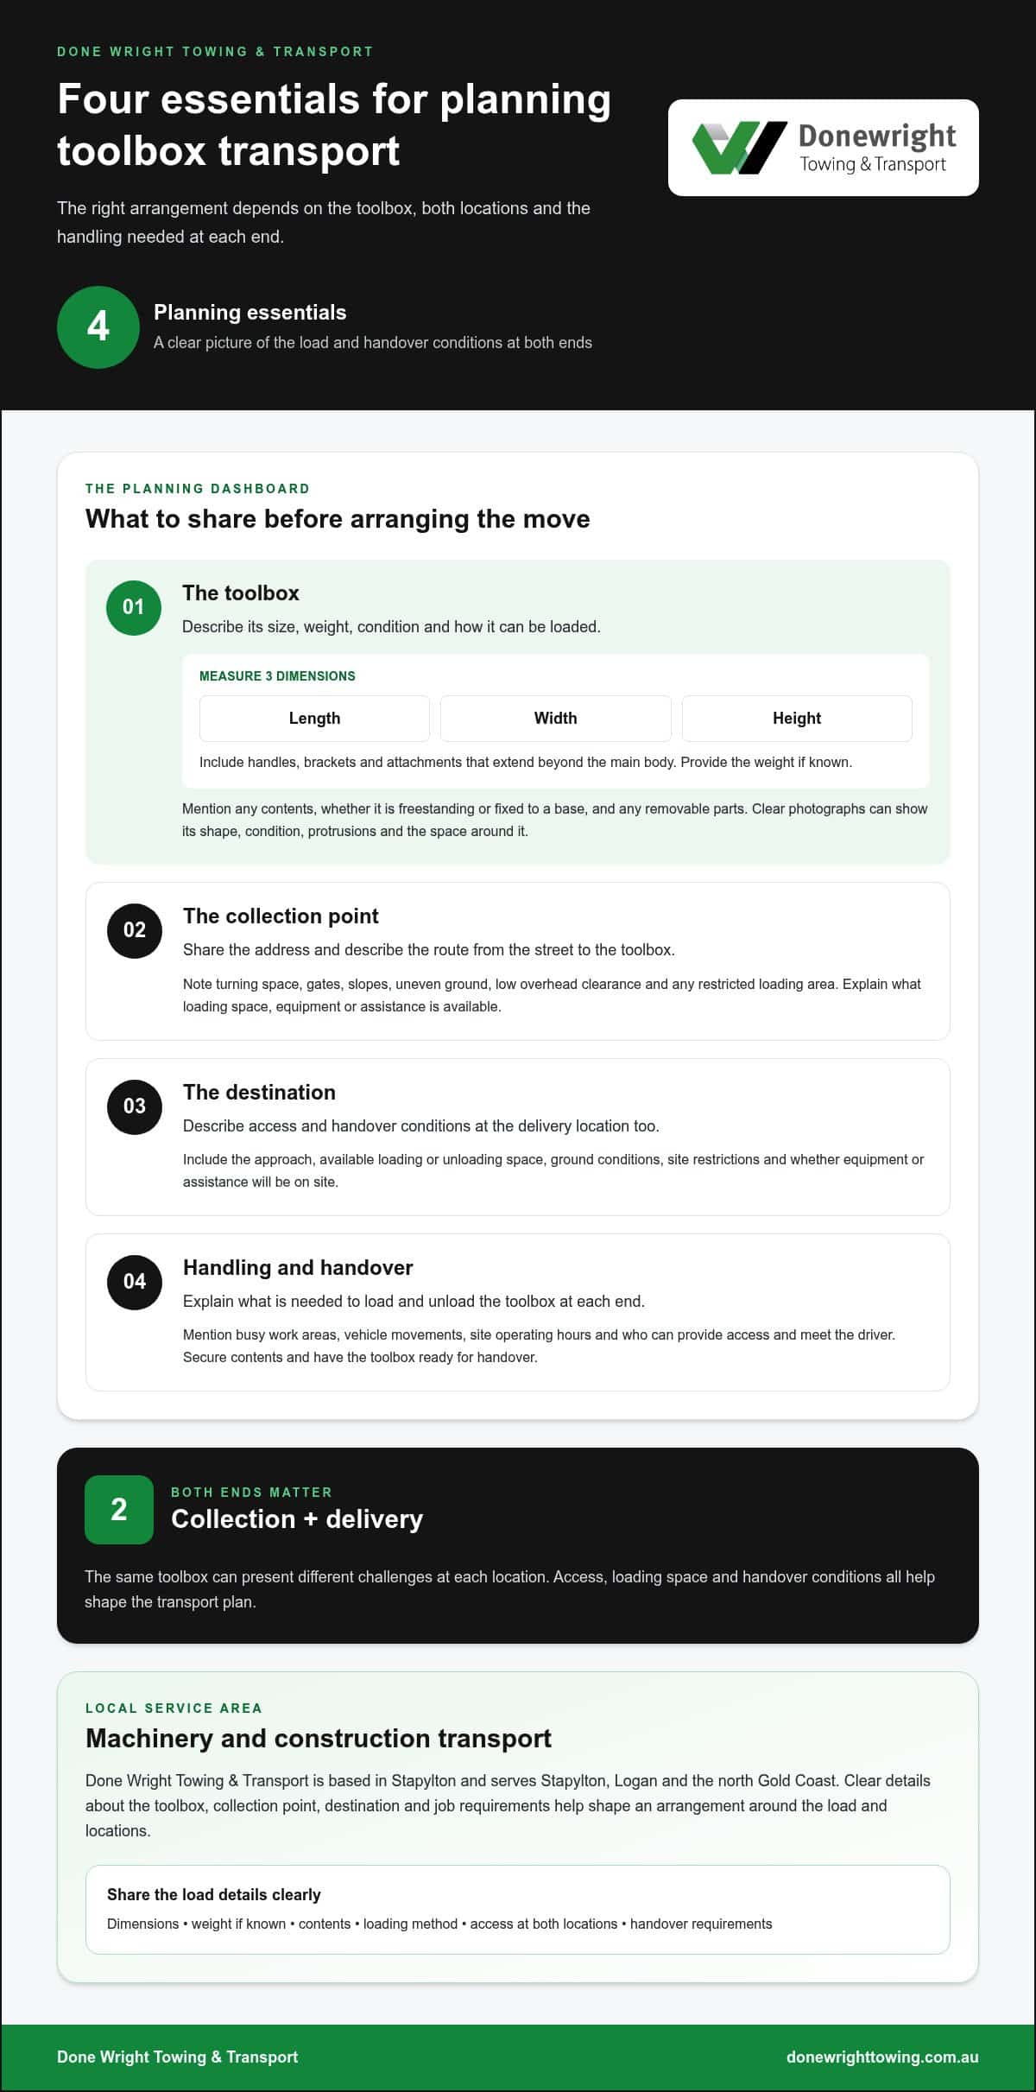
Task: Click the 01 step badge for The toolbox
Action: pos(134,607)
